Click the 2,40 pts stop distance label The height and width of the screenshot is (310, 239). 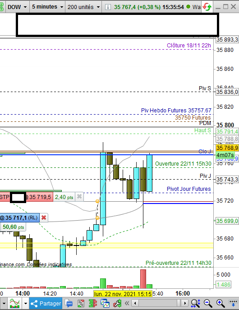64,197
